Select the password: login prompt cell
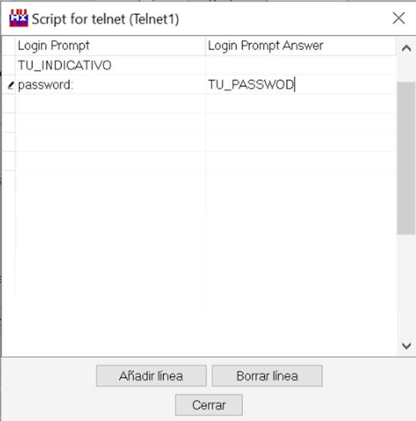This screenshot has height=421, width=416. 110,85
